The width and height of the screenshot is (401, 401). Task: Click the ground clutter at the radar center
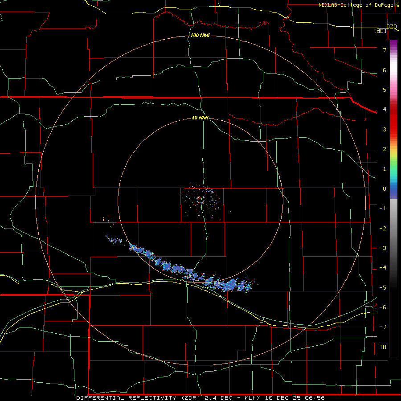pos(201,201)
